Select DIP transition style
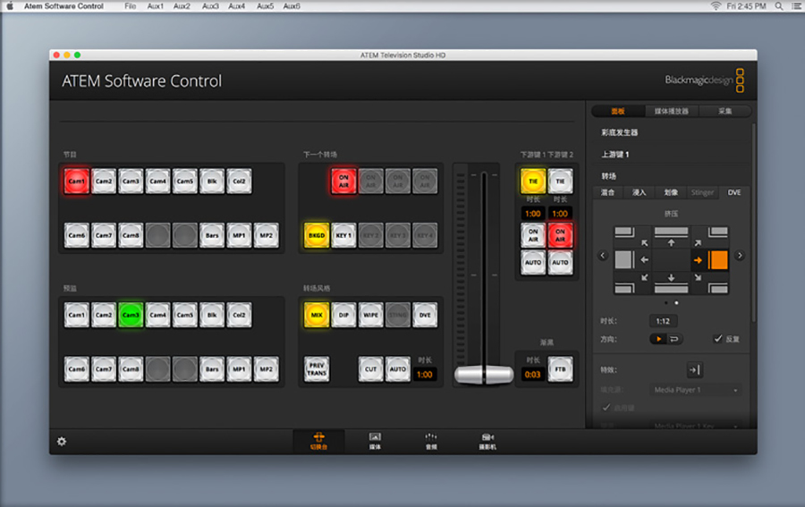The image size is (805, 507). point(344,315)
